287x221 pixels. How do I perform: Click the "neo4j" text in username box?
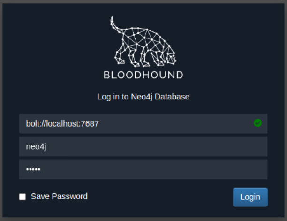pos(36,146)
